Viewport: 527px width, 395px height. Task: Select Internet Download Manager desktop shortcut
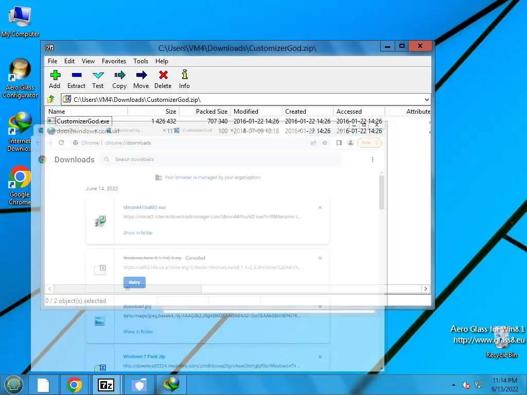(x=20, y=132)
